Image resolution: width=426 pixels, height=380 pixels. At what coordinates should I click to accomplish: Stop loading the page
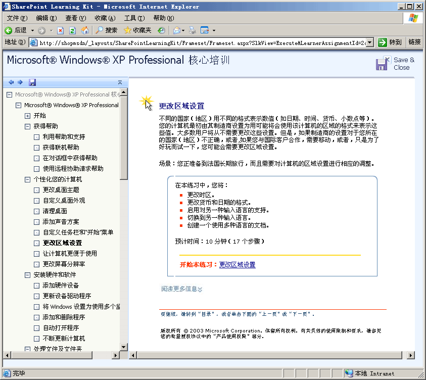click(x=60, y=30)
